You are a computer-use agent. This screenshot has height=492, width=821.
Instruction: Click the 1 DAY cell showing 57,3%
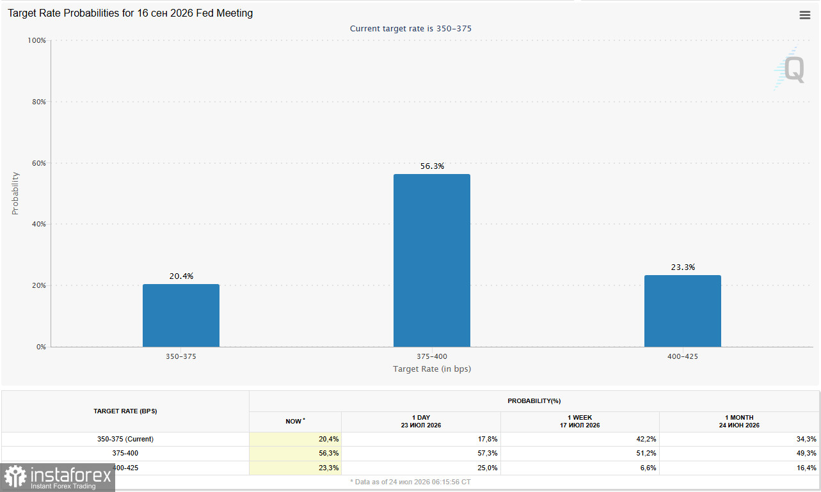421,453
